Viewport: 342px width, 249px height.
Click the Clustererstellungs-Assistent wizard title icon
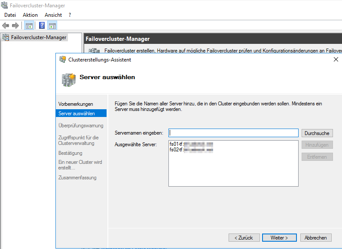tap(63, 59)
